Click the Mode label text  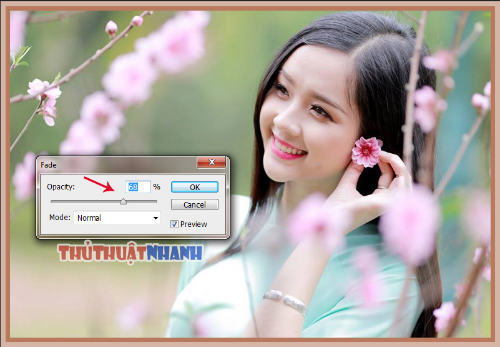(x=60, y=218)
